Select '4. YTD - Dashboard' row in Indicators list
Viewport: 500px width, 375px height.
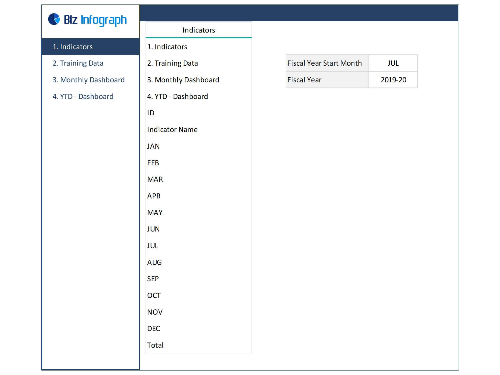coord(199,96)
